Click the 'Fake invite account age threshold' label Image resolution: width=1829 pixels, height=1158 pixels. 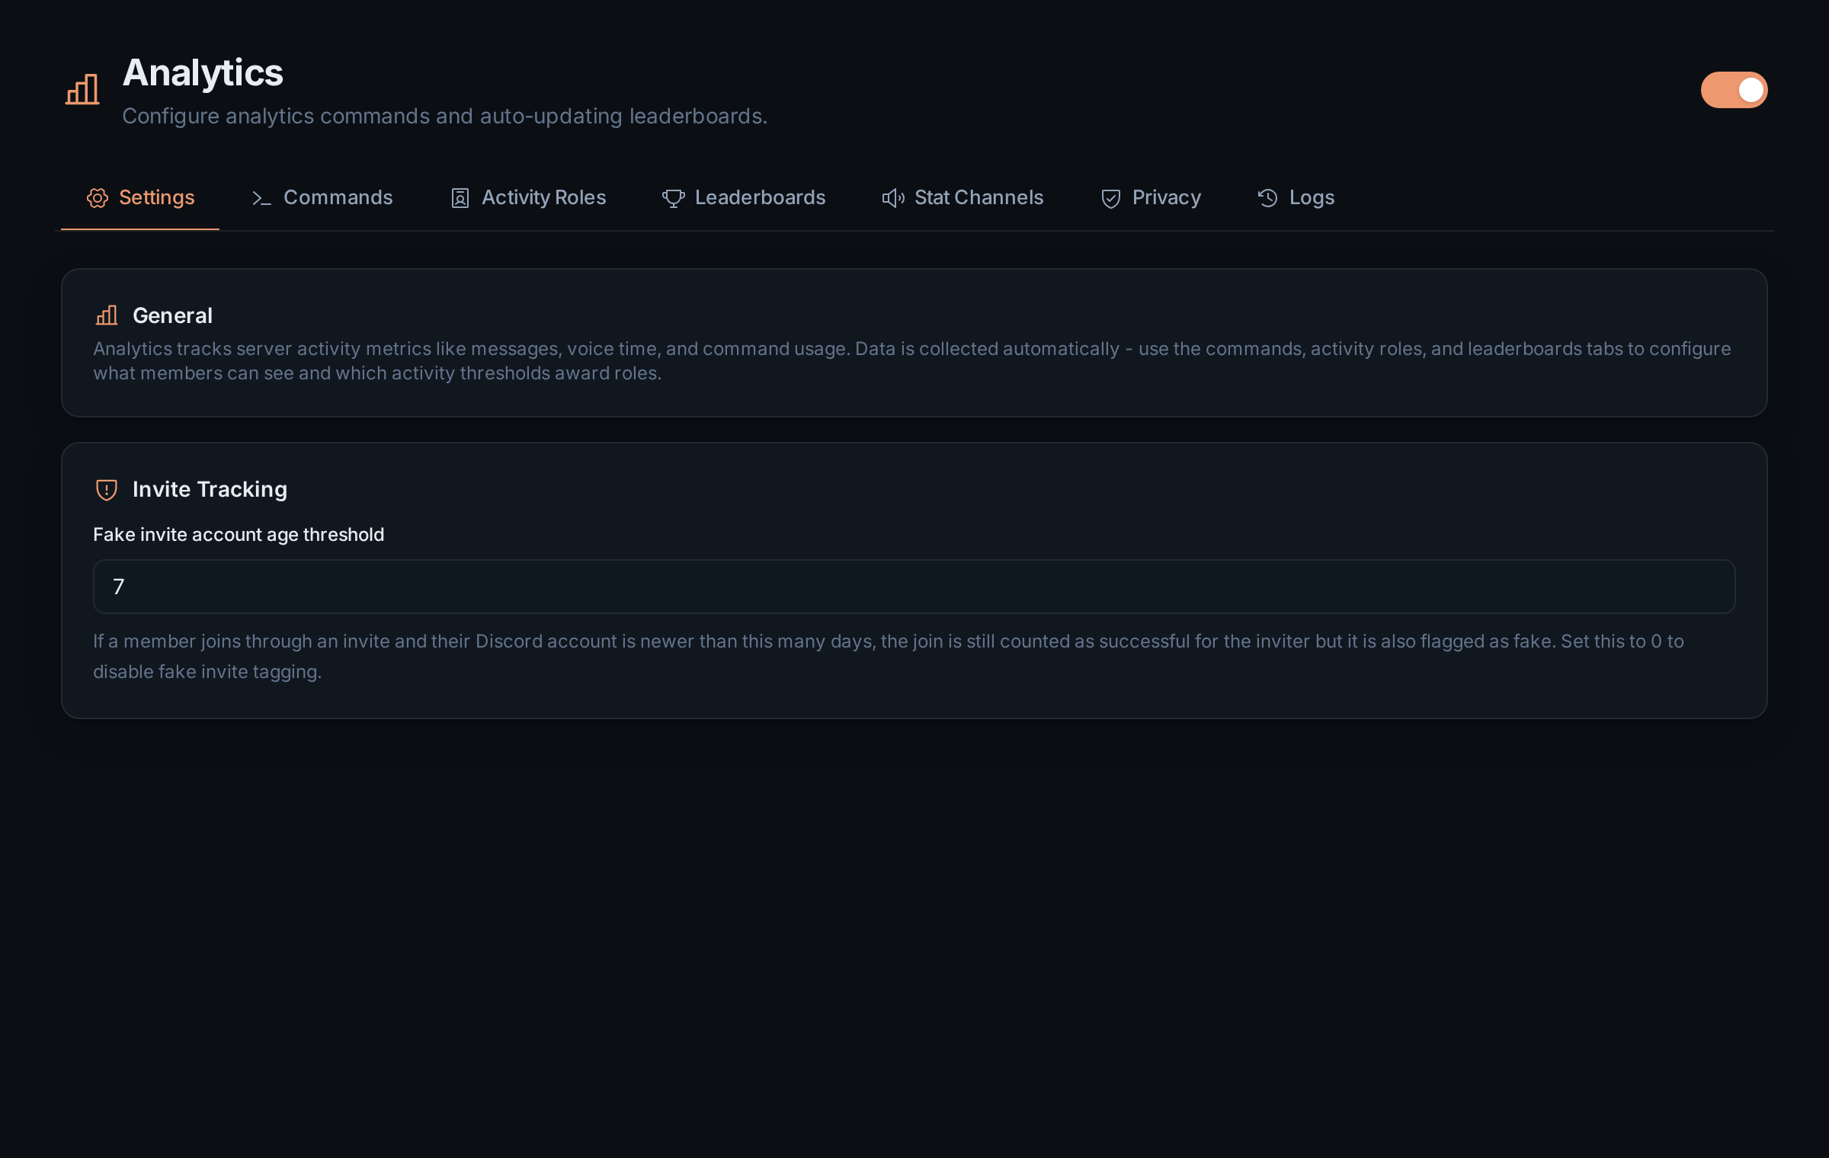pos(239,535)
